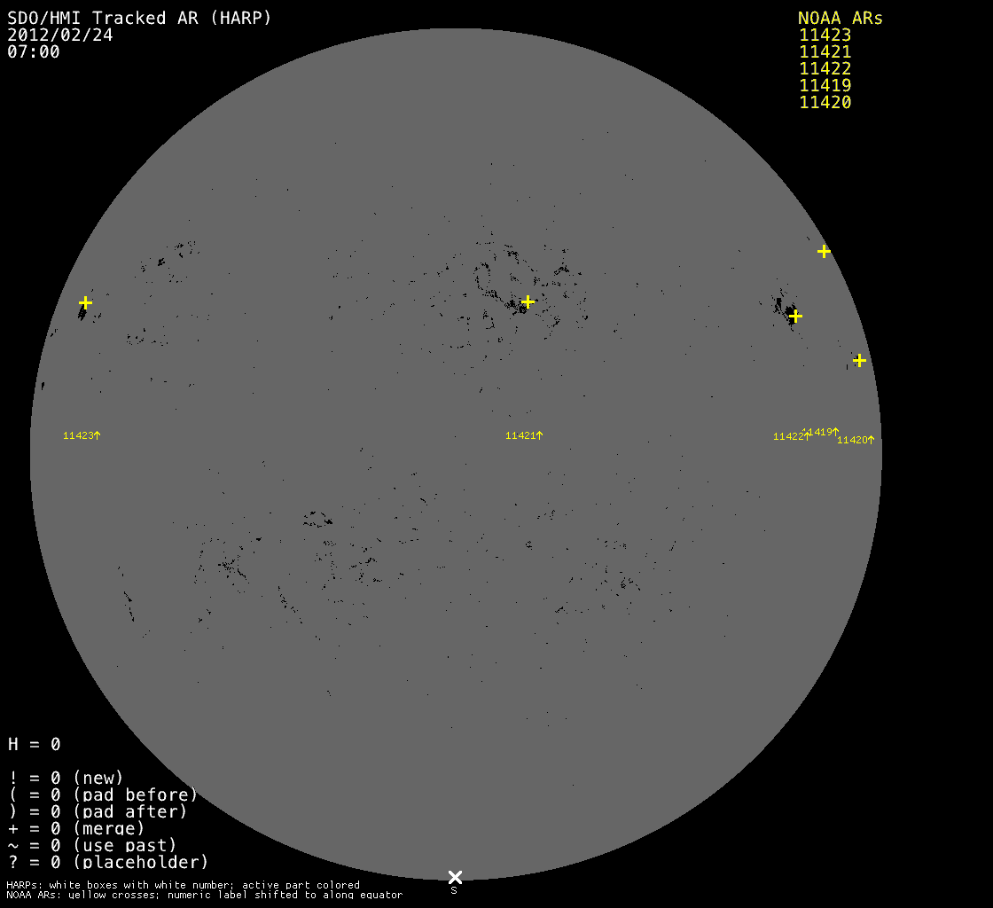Click the 11421 equator label with arrow
Viewport: 993px width, 908px height.
point(524,435)
